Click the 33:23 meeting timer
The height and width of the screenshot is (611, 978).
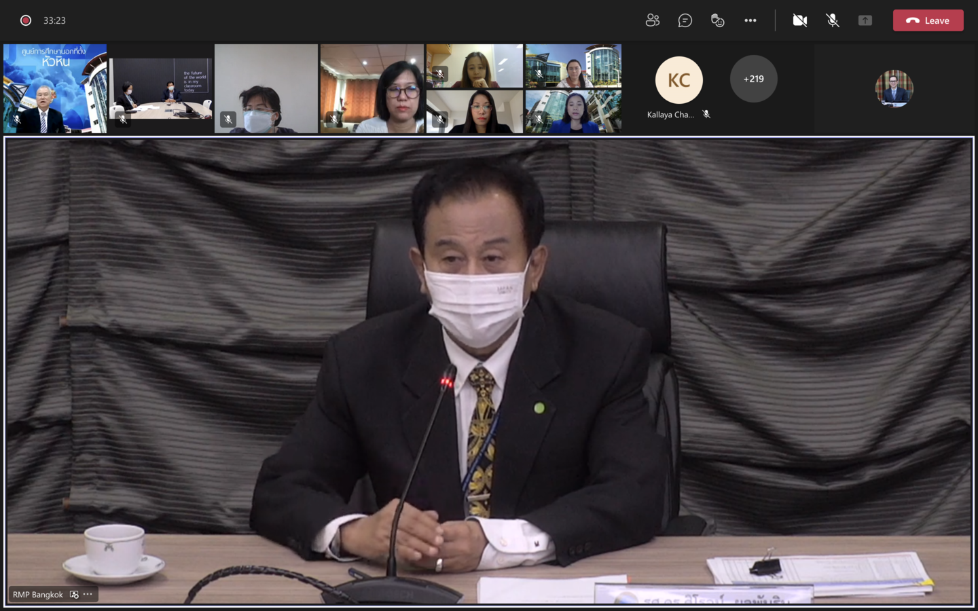click(x=54, y=20)
